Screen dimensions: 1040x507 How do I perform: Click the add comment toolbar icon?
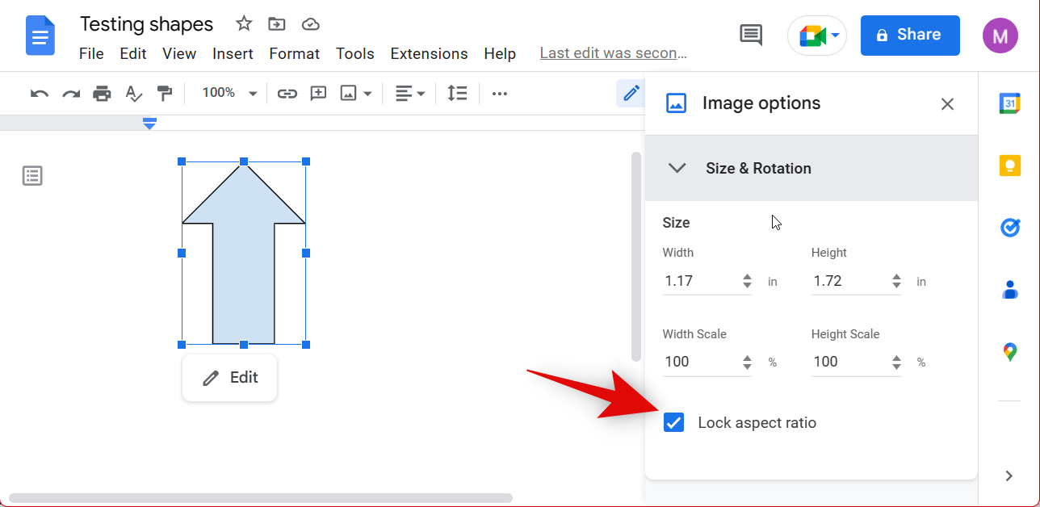tap(318, 94)
